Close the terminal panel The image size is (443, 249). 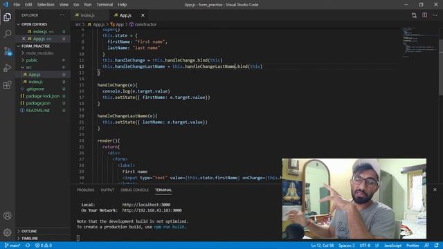tap(435, 190)
